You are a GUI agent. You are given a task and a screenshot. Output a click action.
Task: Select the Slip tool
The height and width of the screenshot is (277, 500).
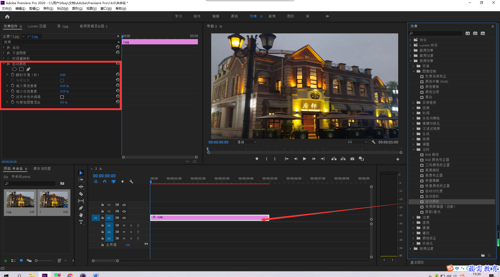81,201
